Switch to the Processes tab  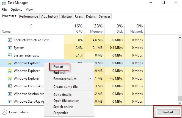point(9,16)
